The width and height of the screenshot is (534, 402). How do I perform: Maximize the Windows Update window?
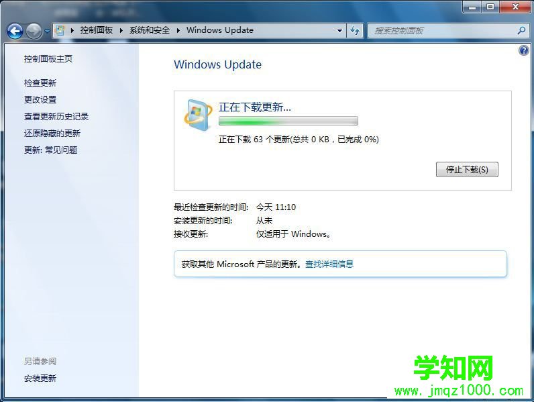[490, 7]
